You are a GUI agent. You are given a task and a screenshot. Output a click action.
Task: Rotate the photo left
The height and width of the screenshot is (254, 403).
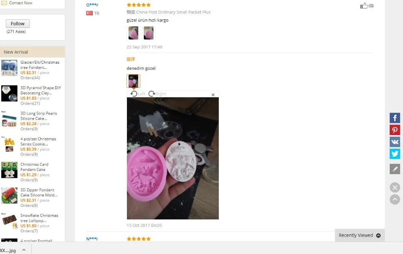pos(138,94)
